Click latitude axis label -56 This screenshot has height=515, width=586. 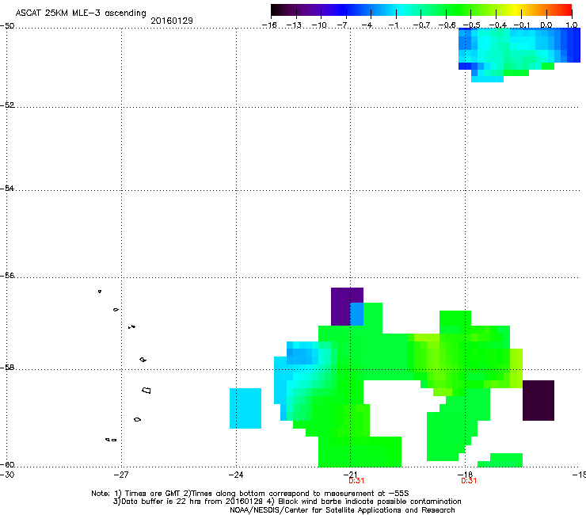pos(7,275)
